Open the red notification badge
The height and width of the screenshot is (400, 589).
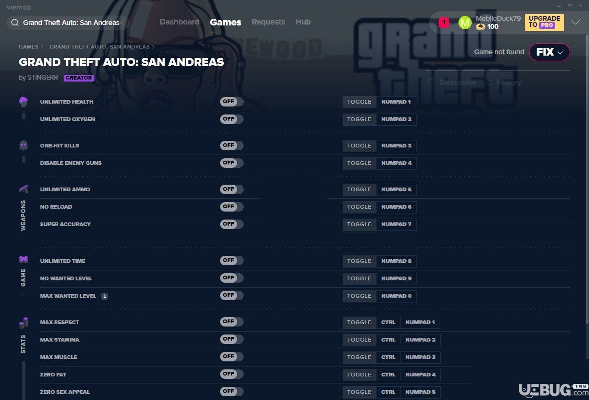(443, 22)
